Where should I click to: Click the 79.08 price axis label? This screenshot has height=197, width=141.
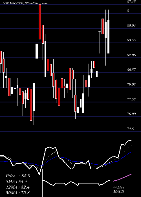131,84
